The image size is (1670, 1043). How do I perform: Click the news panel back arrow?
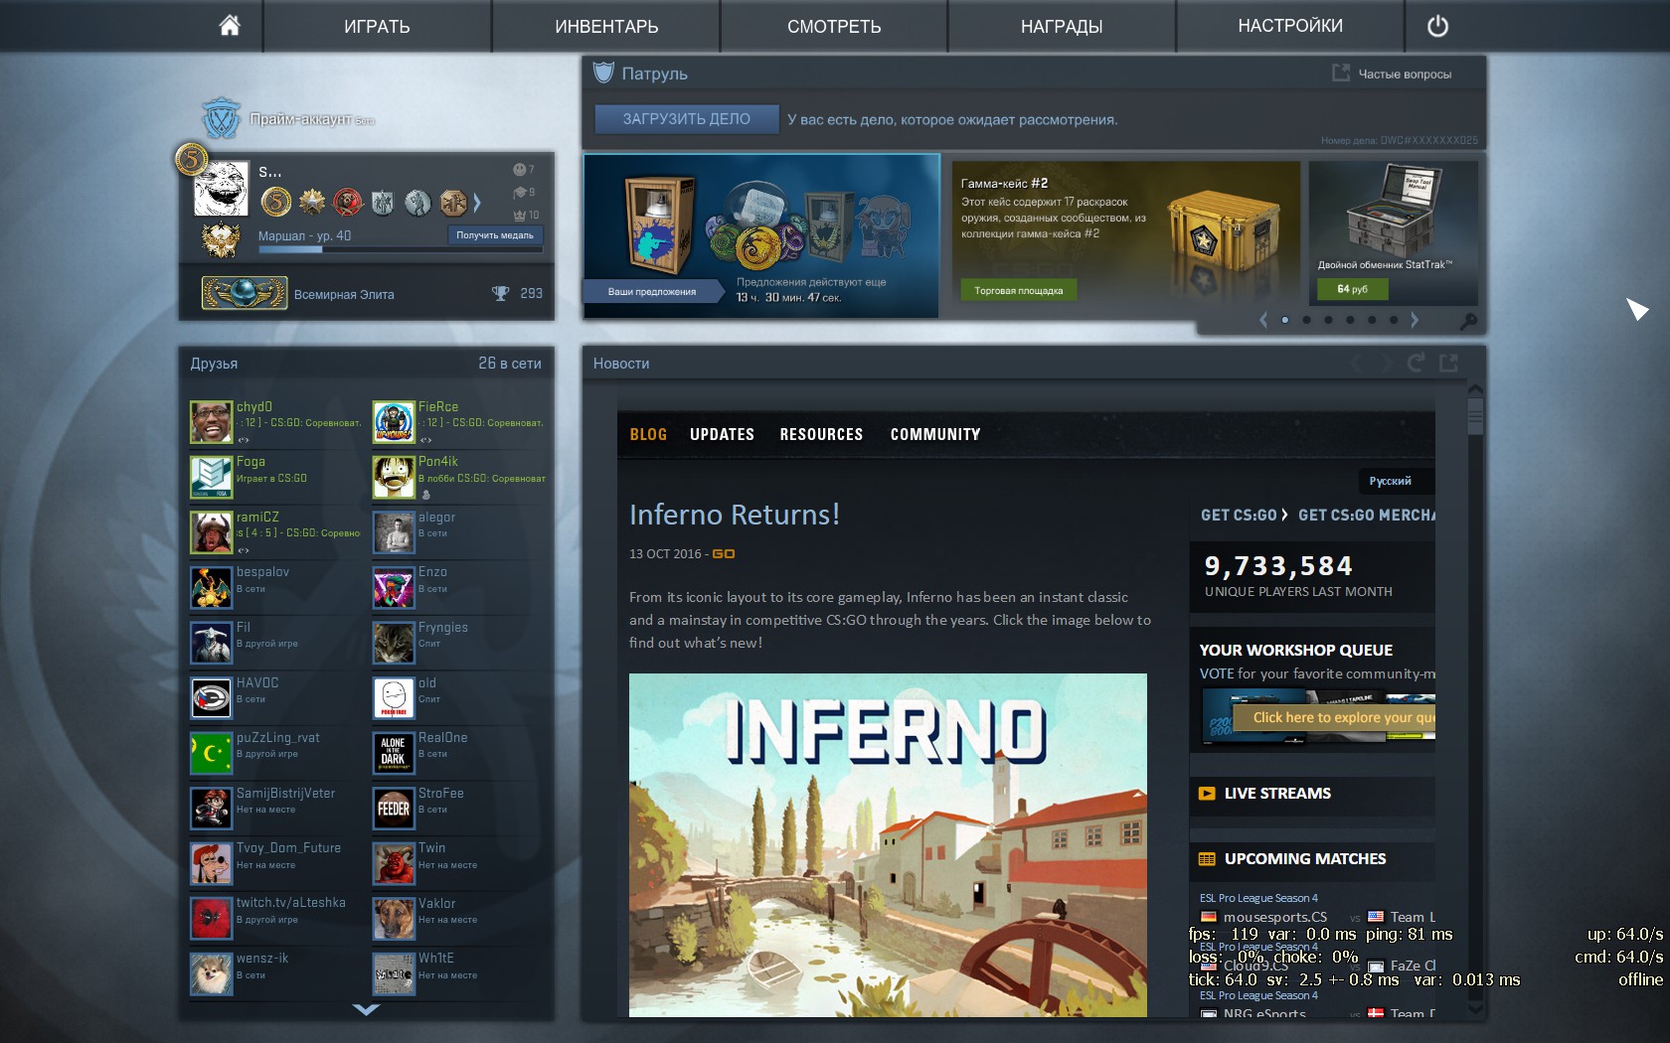[x=1359, y=364]
